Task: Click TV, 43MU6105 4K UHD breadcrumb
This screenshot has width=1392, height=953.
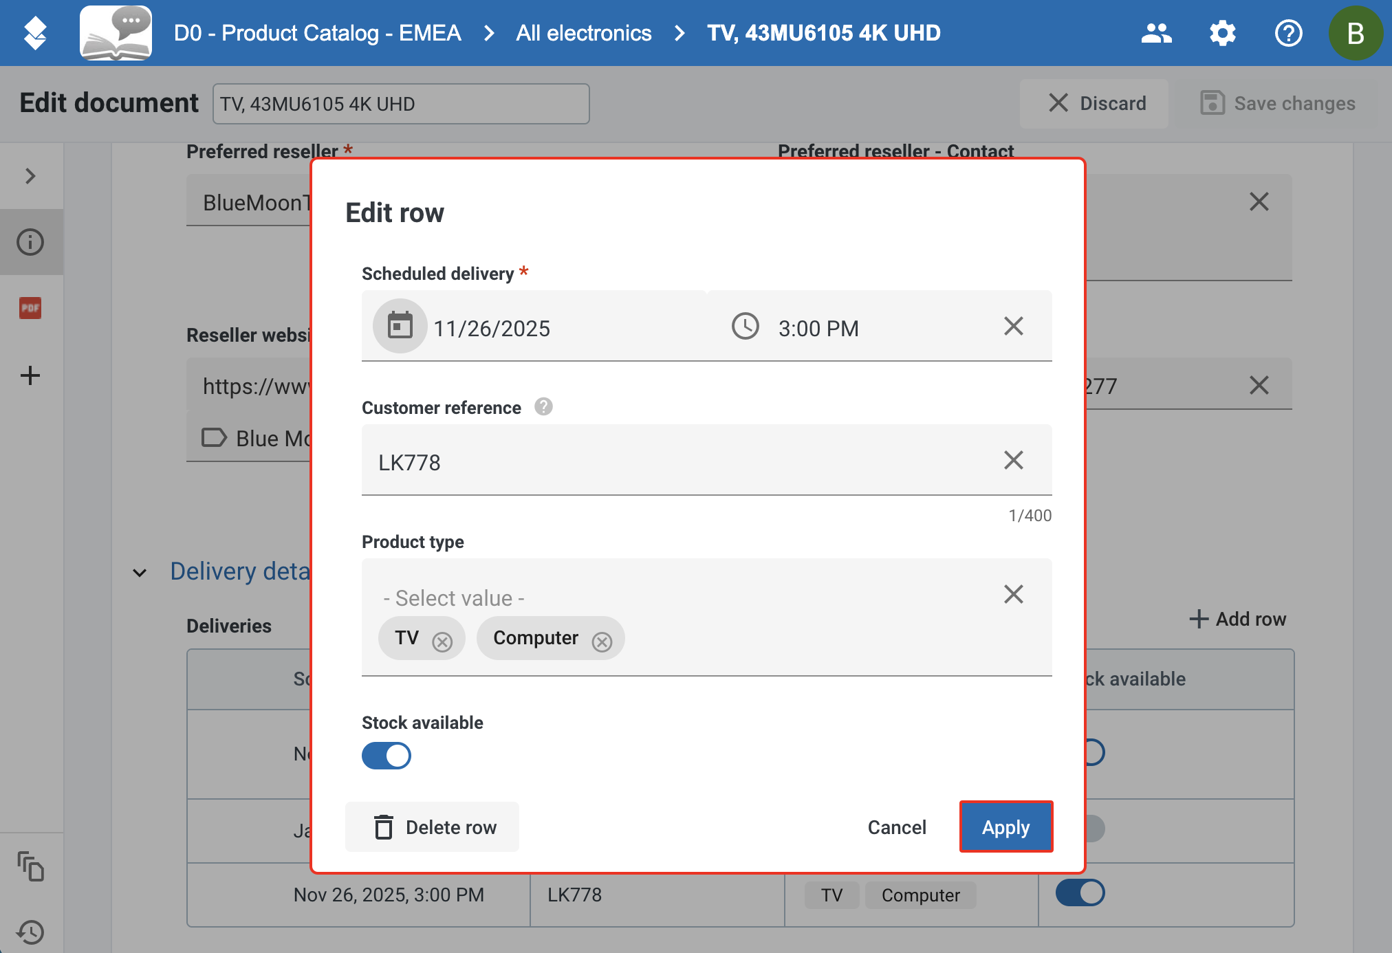Action: click(824, 33)
